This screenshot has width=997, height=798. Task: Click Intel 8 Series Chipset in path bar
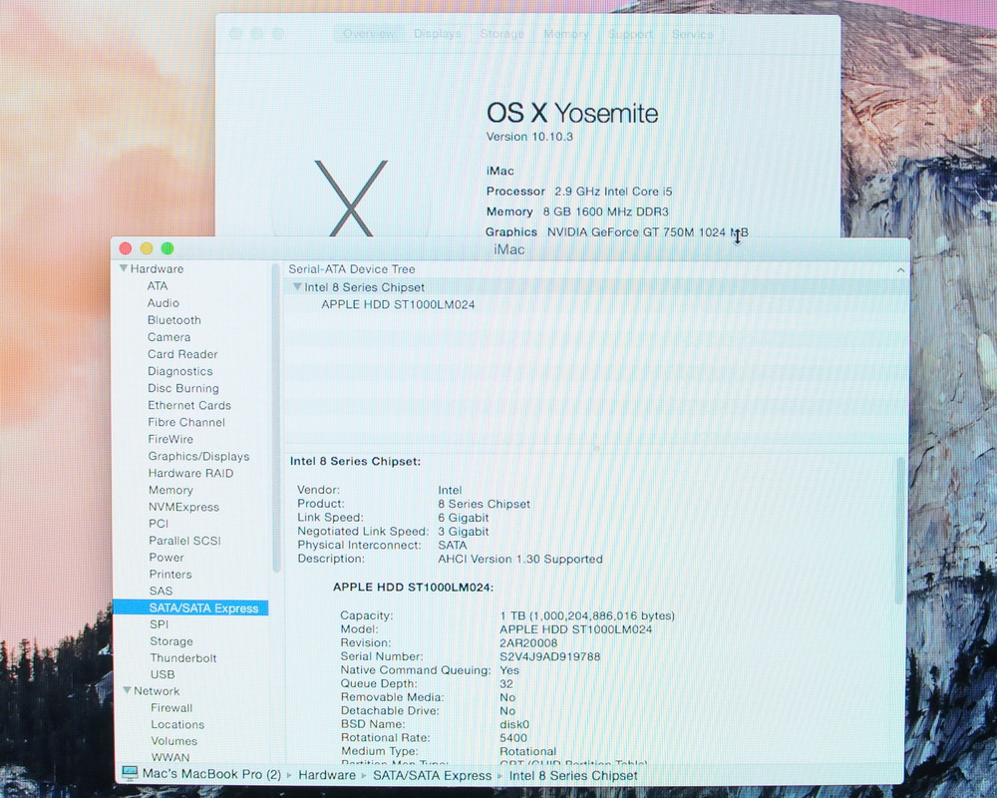coord(573,775)
